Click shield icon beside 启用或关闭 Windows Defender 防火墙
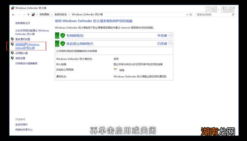The width and height of the screenshot is (247, 141). tap(12, 44)
